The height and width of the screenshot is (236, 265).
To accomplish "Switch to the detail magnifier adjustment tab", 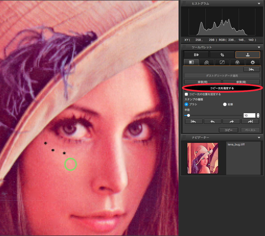I will point(207,62).
